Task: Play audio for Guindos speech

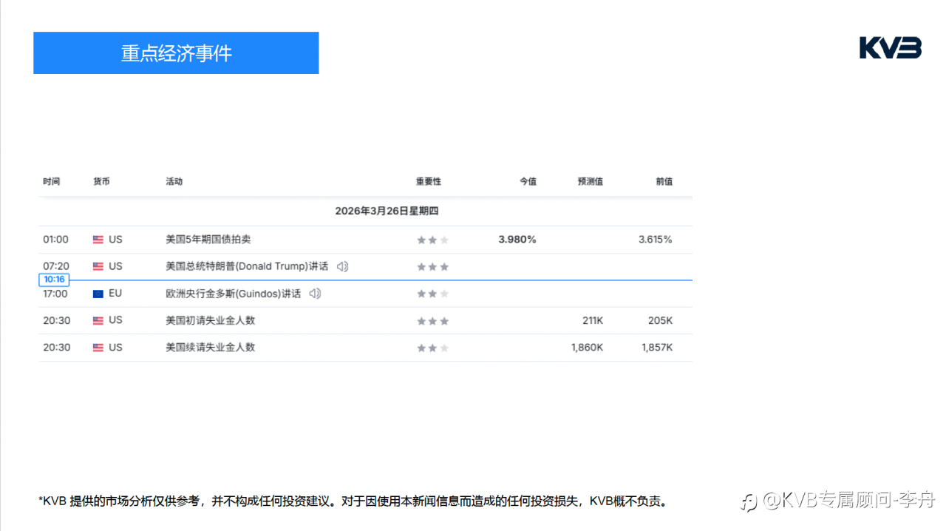Action: tap(315, 294)
